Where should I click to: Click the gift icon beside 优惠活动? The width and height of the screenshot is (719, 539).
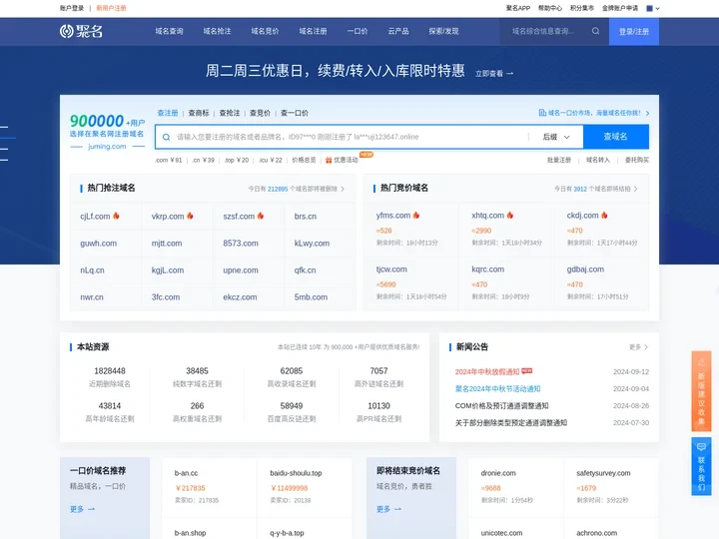pos(329,160)
